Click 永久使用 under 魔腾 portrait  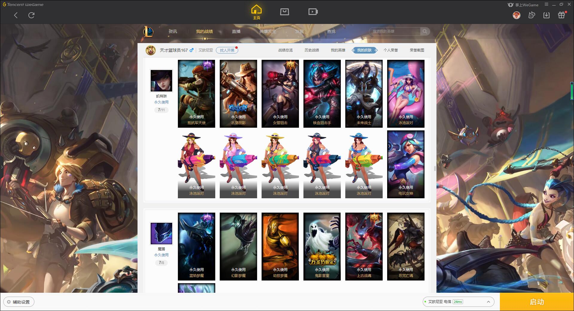[161, 255]
